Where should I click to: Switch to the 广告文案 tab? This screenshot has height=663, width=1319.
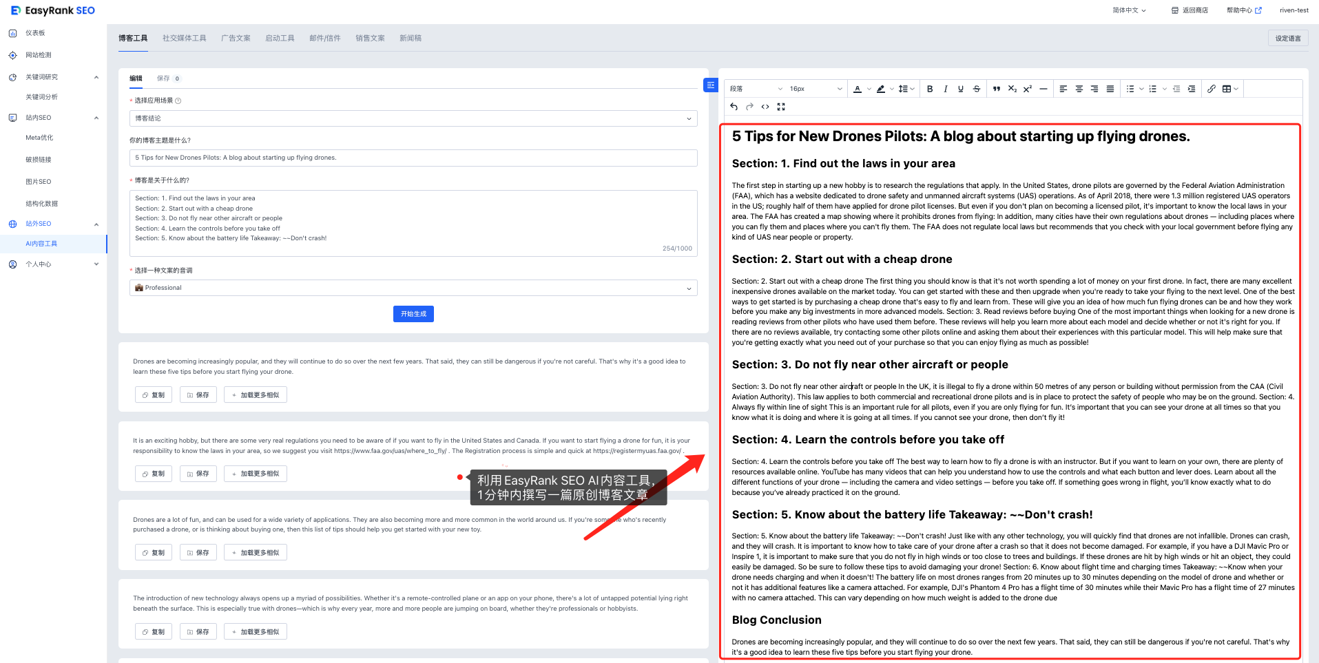tap(236, 39)
